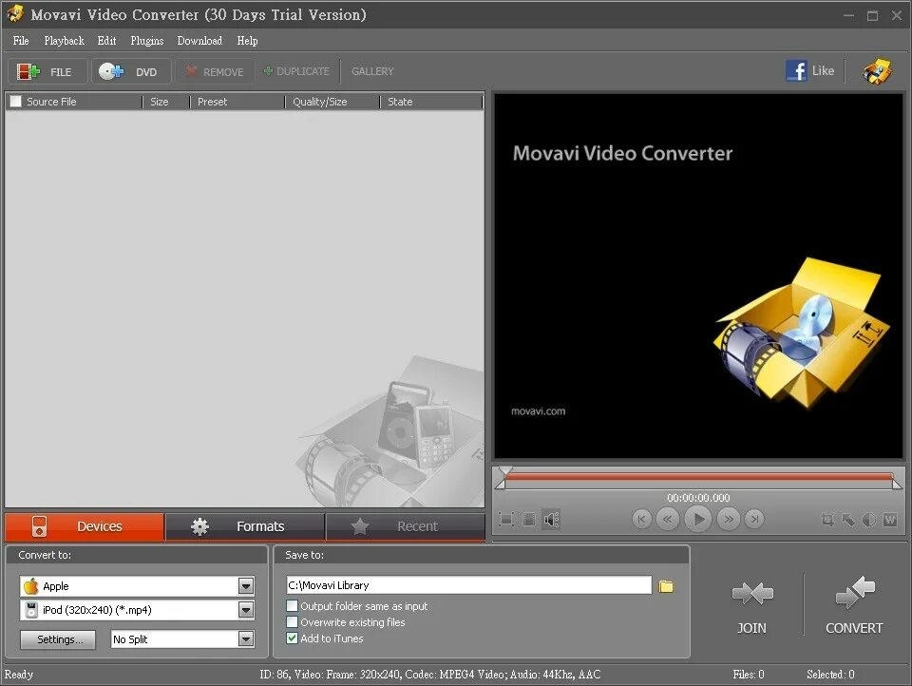This screenshot has height=686, width=912.
Task: Click the right trim marker on timeline
Action: pos(898,483)
